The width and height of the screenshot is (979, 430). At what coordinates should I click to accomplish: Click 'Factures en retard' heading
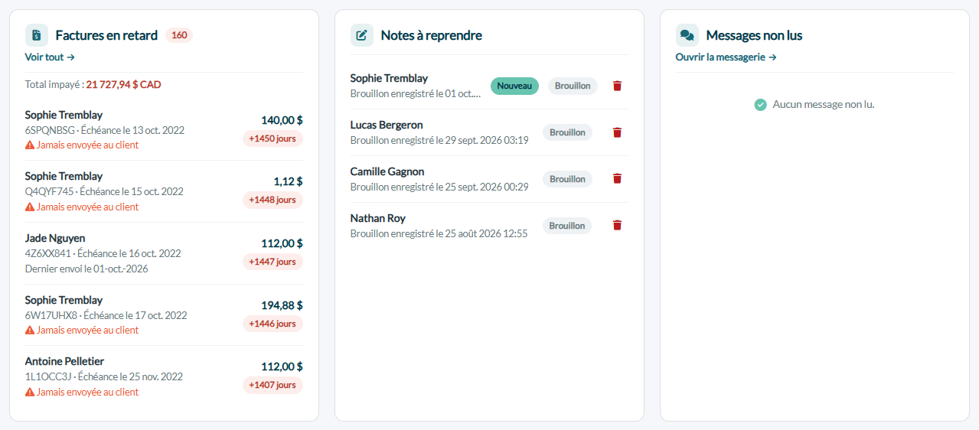[x=106, y=35]
